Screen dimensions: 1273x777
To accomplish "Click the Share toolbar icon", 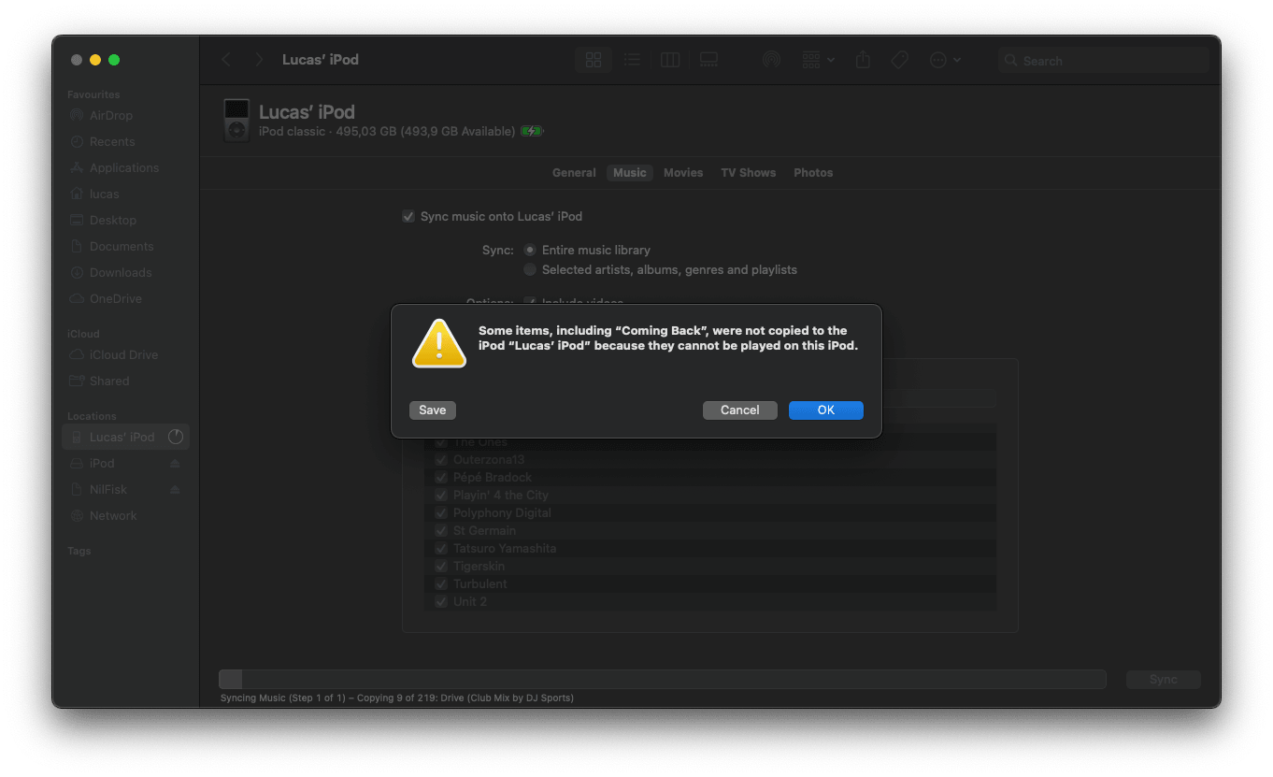I will (x=863, y=60).
